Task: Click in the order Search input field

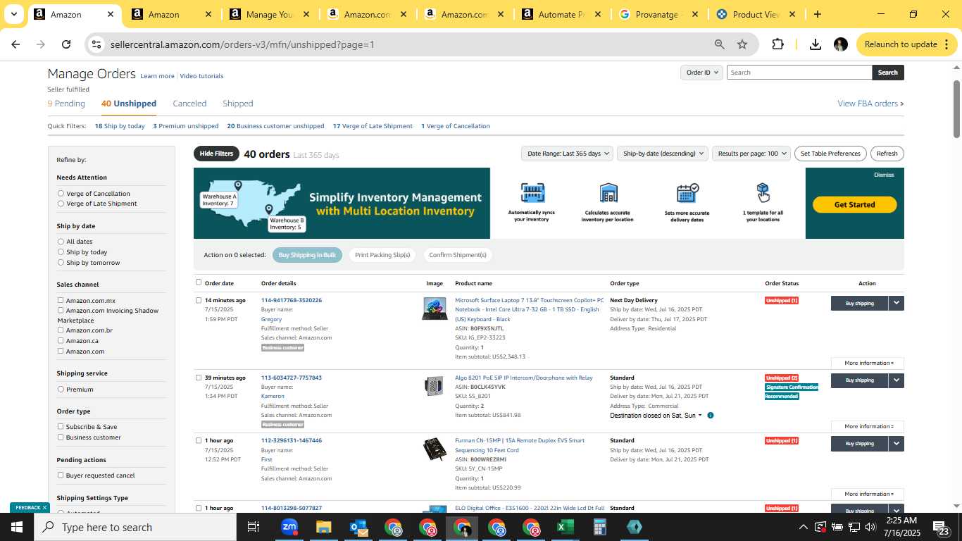Action: [x=799, y=73]
